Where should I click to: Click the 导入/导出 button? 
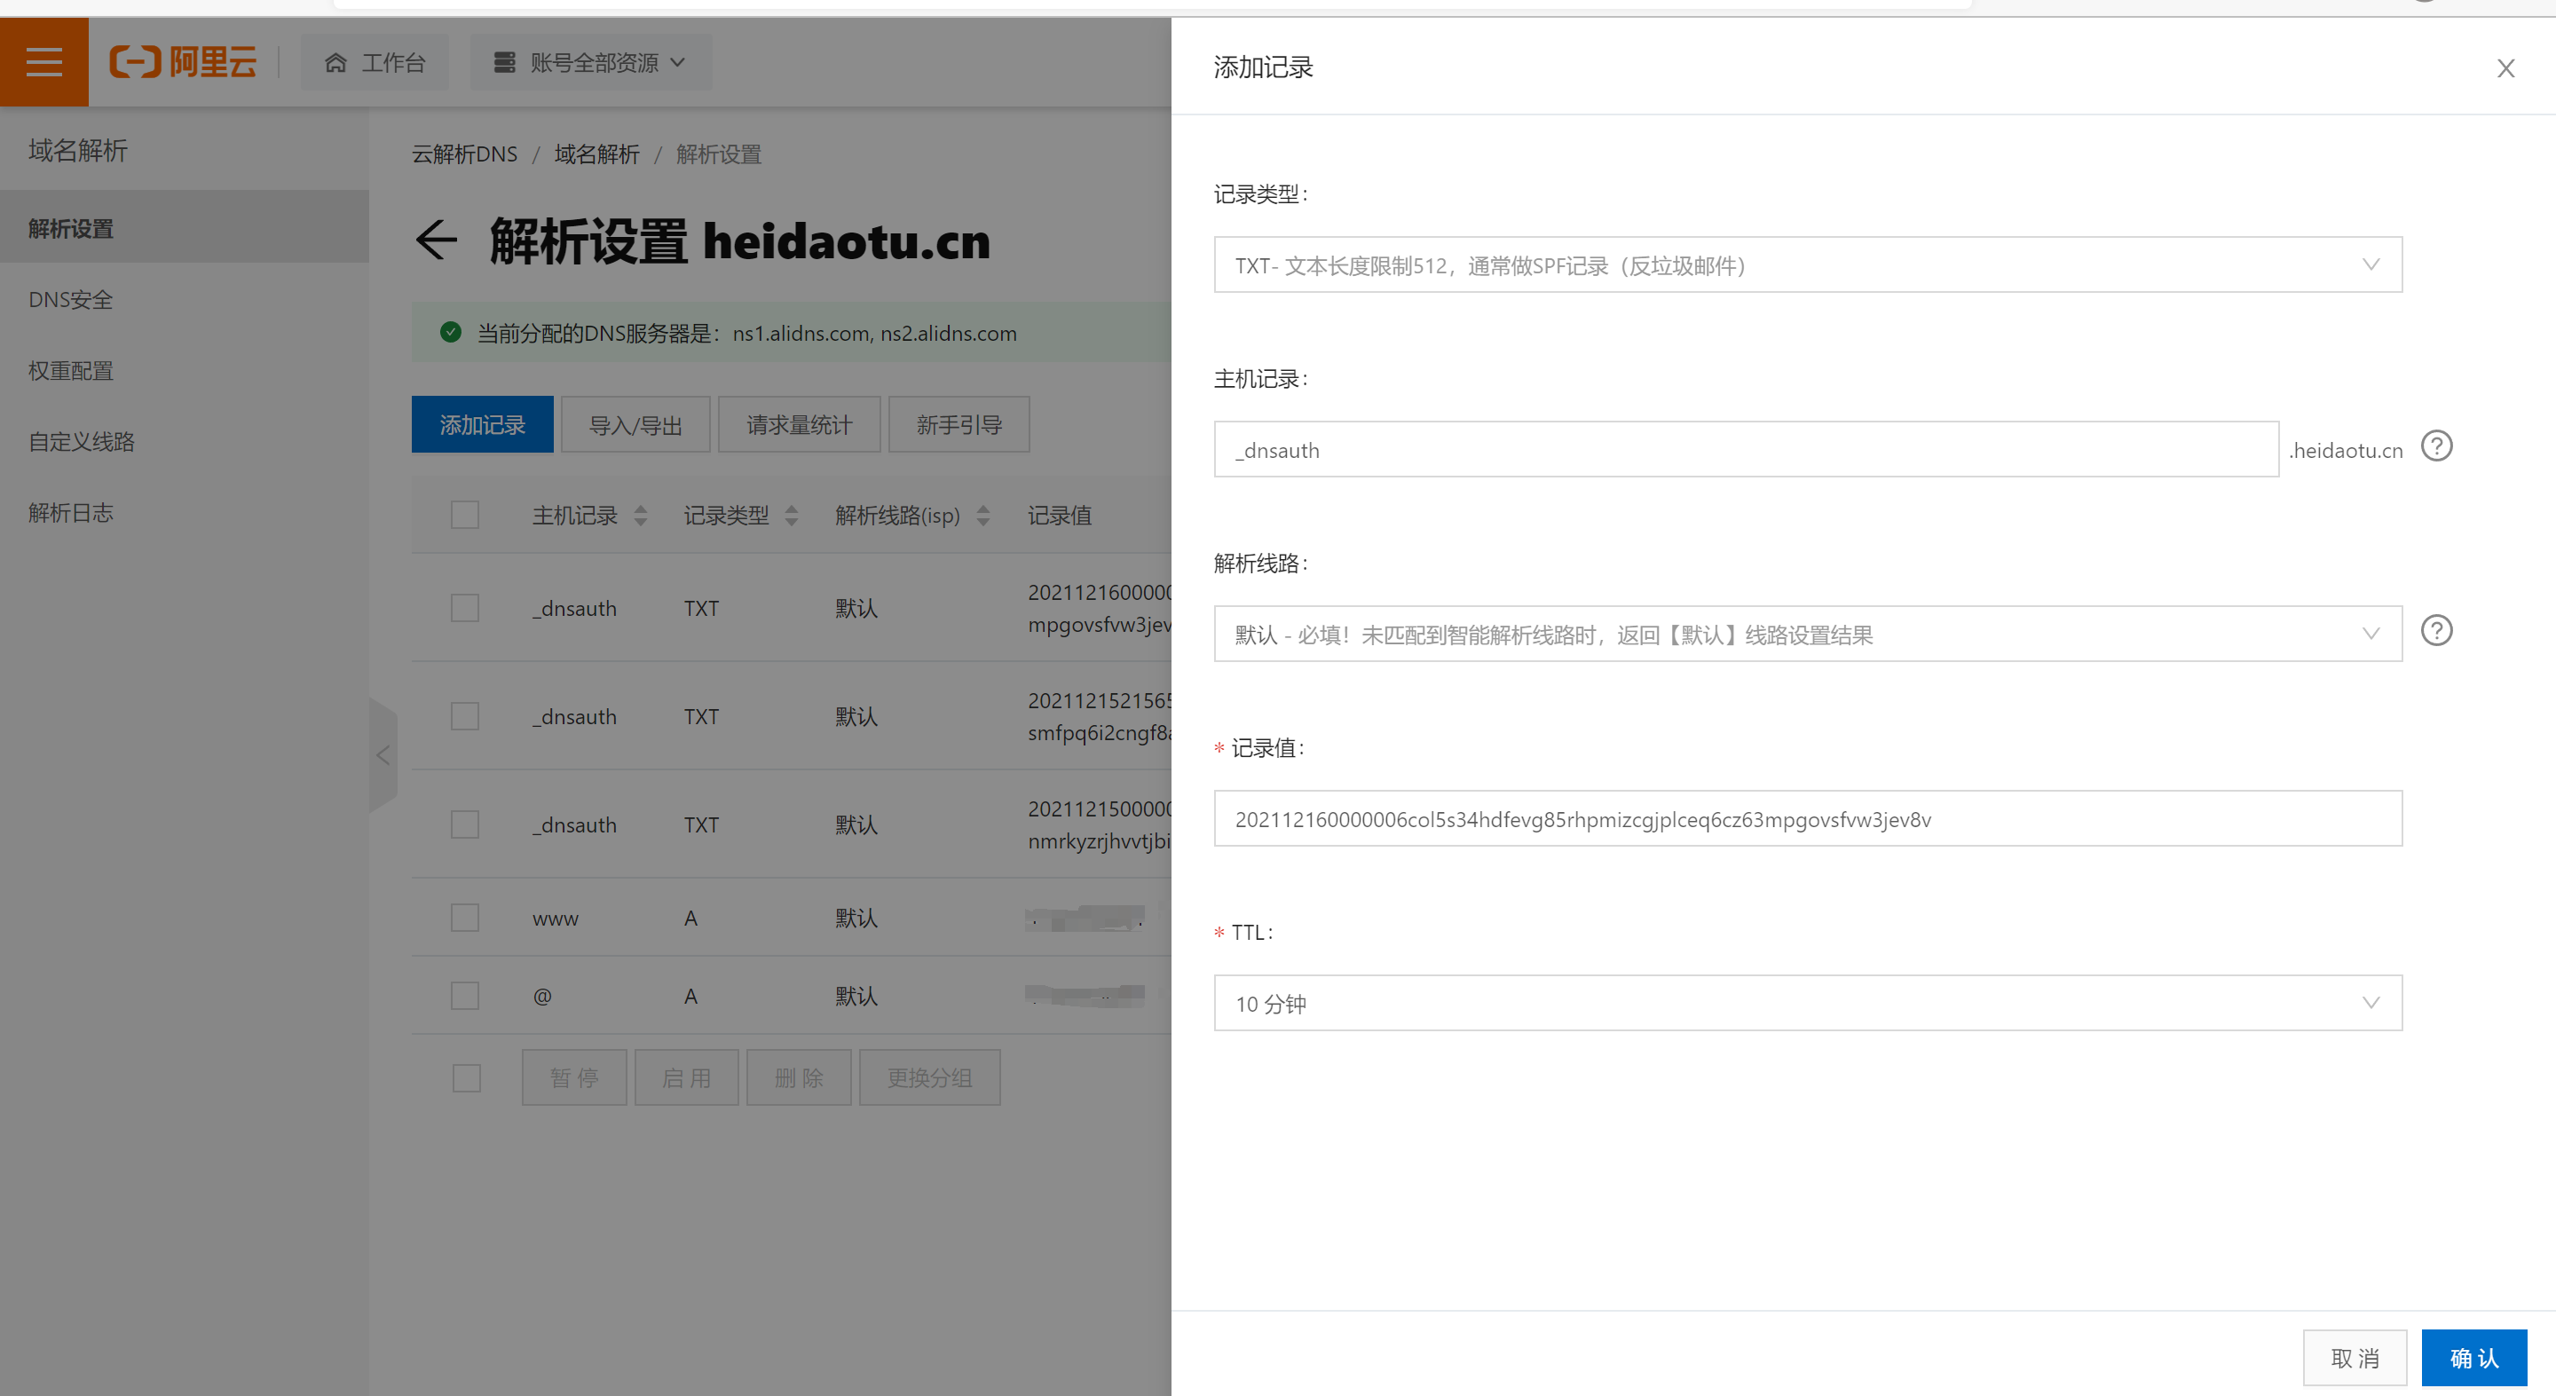point(636,424)
